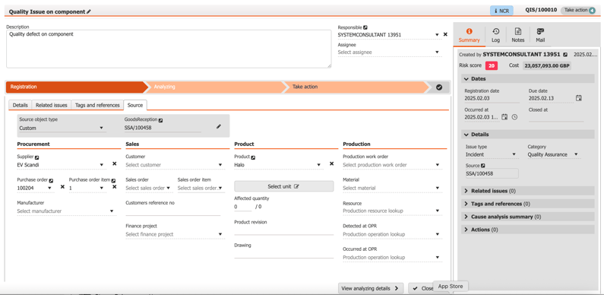Open the Select finance project dropdown
This screenshot has height=295, width=604.
220,234
